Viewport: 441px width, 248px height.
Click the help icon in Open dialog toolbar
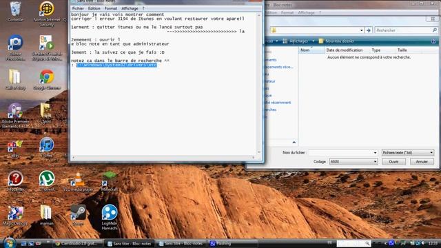433,41
